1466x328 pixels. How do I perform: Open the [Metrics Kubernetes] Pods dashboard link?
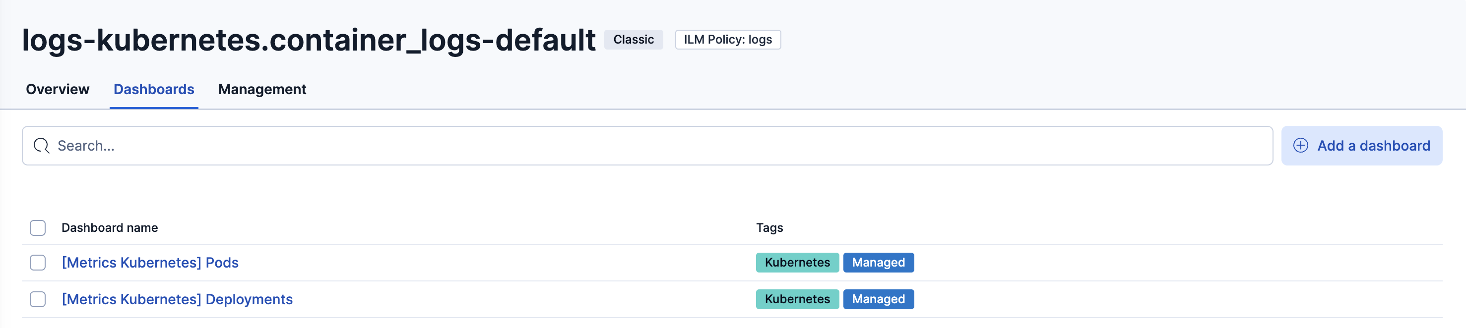click(150, 263)
